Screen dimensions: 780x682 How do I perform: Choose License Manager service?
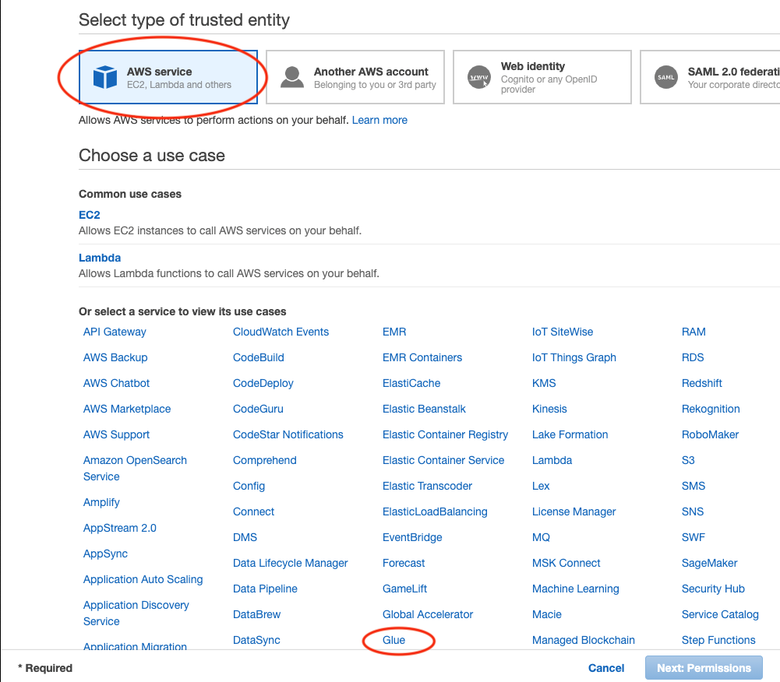tap(574, 511)
